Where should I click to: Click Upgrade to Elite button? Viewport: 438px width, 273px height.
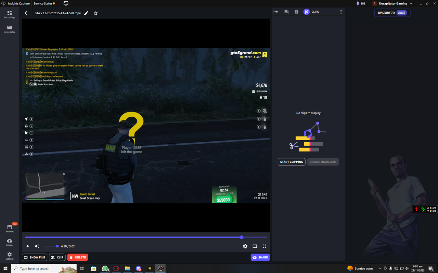pos(392,13)
